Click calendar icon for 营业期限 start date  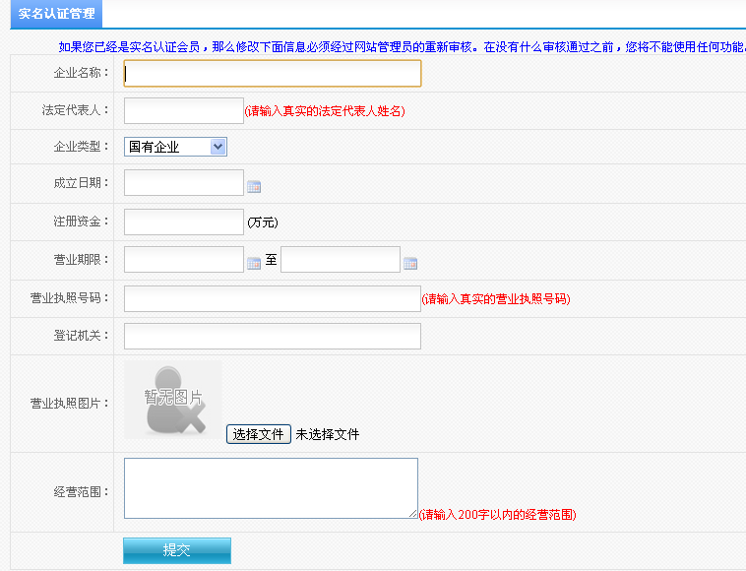tap(254, 263)
